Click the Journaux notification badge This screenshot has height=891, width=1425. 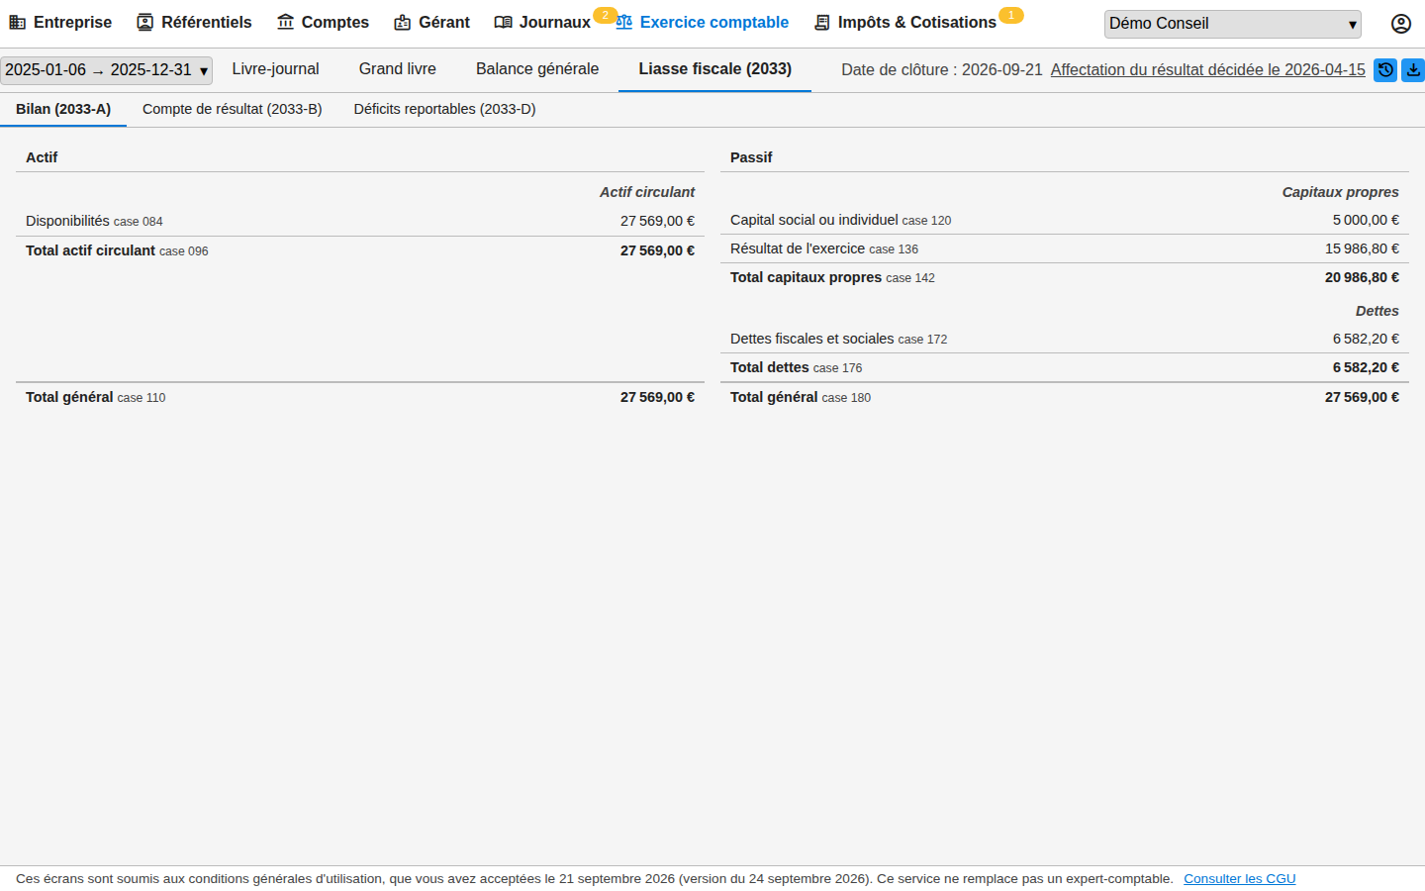(605, 15)
